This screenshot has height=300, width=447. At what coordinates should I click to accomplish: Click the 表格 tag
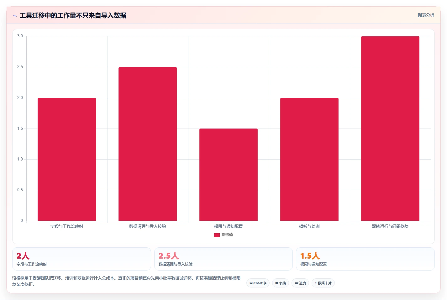click(x=281, y=283)
